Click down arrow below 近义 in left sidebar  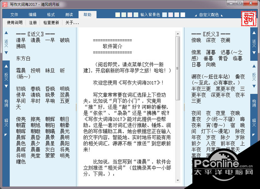[6, 53]
